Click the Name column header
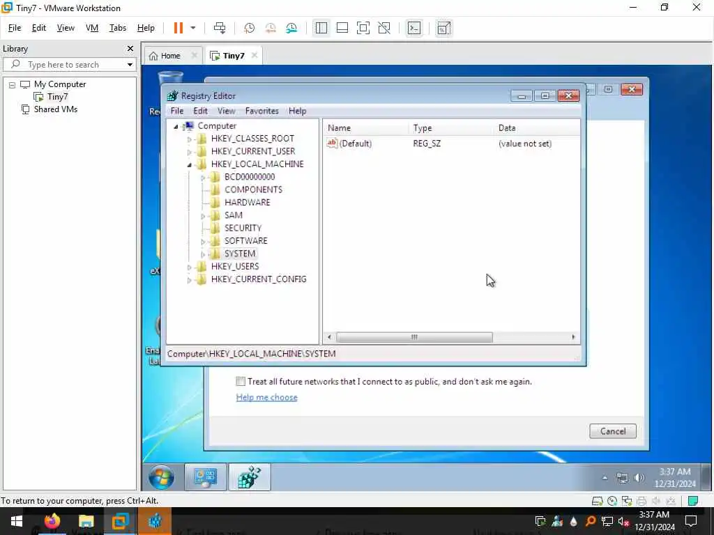This screenshot has width=714, height=535. pyautogui.click(x=367, y=128)
